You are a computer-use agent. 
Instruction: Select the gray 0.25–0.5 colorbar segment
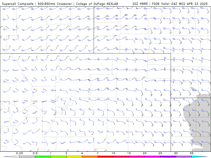tap(27, 157)
